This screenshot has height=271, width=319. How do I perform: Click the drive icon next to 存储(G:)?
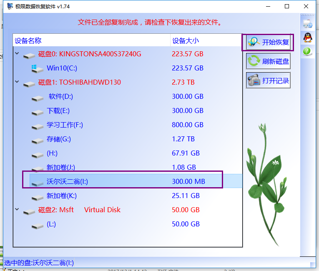tap(38, 141)
